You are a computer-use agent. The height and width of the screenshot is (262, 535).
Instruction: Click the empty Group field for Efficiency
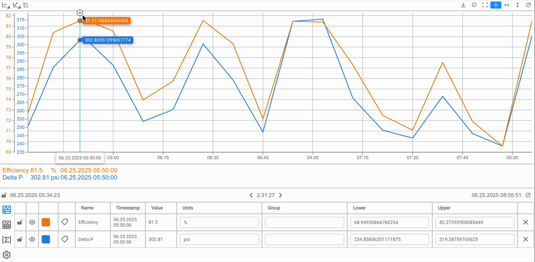pyautogui.click(x=304, y=222)
